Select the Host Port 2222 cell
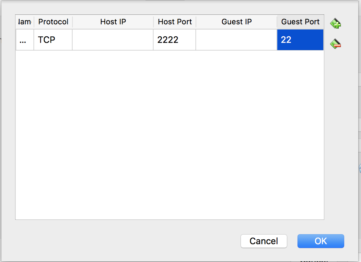 [x=175, y=40]
